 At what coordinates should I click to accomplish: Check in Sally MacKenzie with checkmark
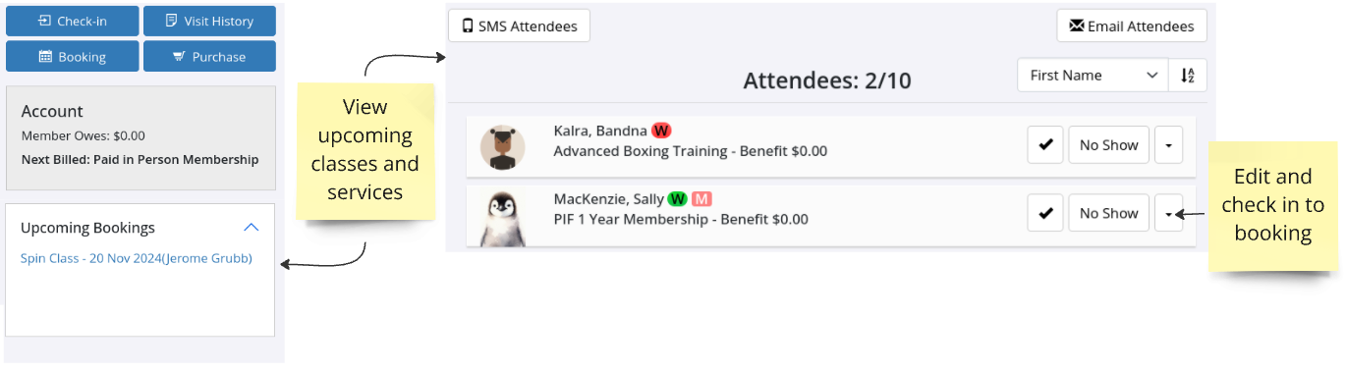click(1045, 213)
